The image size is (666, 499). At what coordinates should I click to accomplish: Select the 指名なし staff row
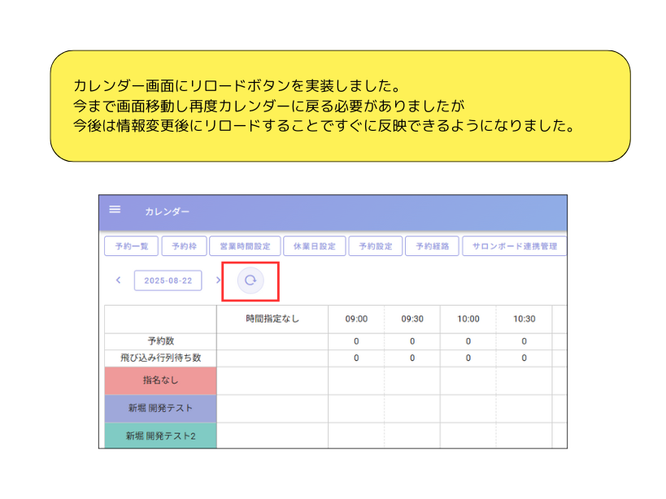160,380
